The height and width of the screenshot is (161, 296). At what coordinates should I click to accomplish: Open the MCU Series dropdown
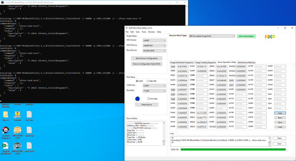pyautogui.click(x=154, y=40)
